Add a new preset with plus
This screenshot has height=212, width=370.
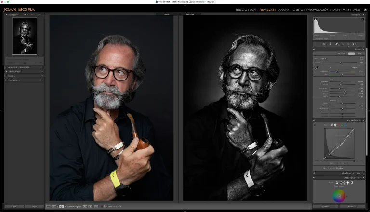point(42,67)
